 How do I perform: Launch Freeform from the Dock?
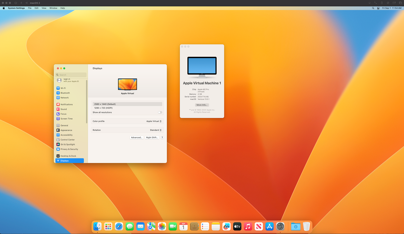click(226, 226)
